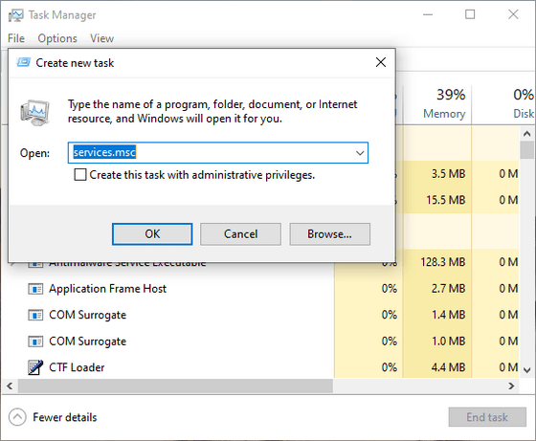Click the 15.5 MB memory value
The image size is (536, 441).
point(445,200)
